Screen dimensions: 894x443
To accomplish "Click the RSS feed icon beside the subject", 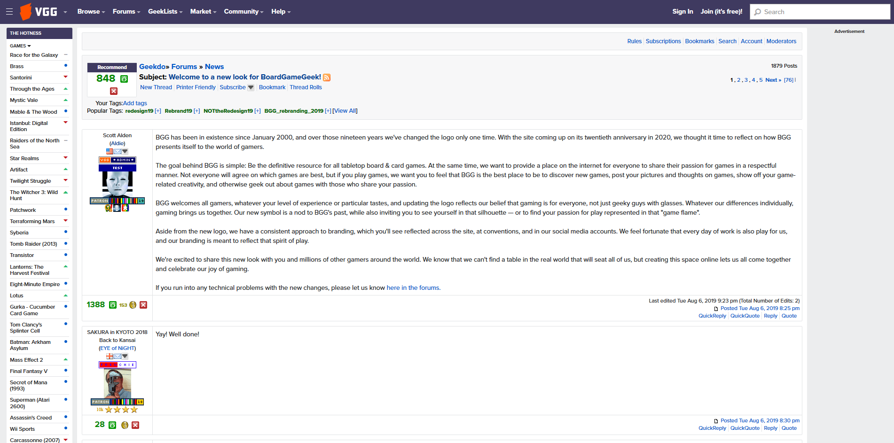I will pos(327,78).
